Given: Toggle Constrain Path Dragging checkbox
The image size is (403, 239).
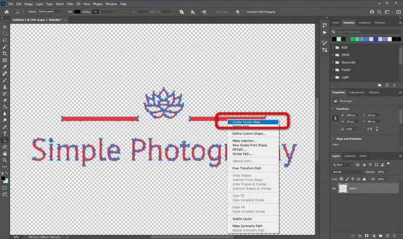Looking at the screenshot, I should (245, 12).
